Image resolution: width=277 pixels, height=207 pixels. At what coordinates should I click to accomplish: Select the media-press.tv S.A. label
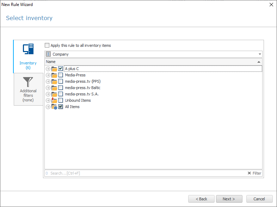[x=82, y=94]
